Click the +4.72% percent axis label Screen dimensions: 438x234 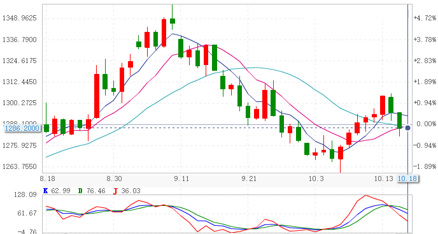point(425,18)
